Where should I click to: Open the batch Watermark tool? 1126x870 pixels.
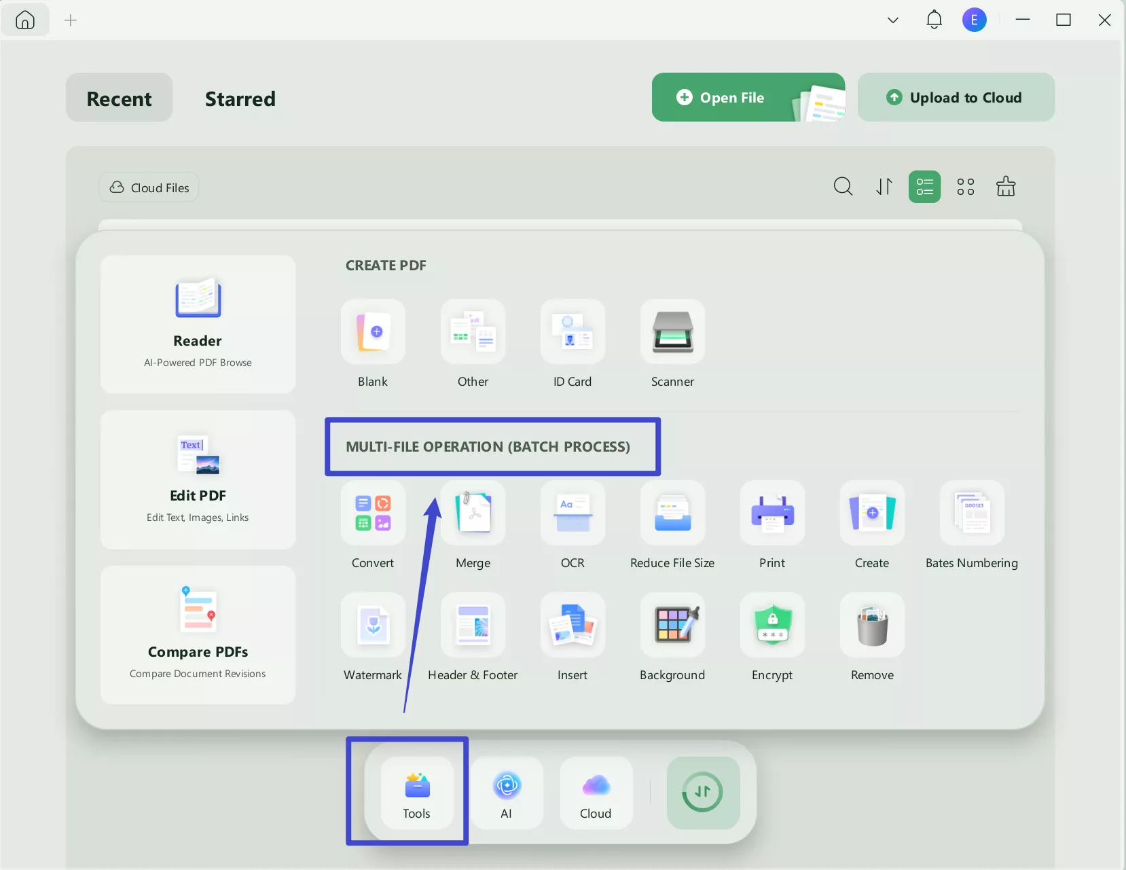coord(373,625)
